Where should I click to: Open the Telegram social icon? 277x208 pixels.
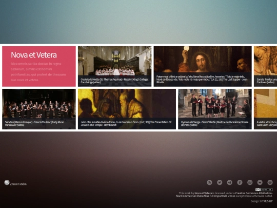pos(229,182)
